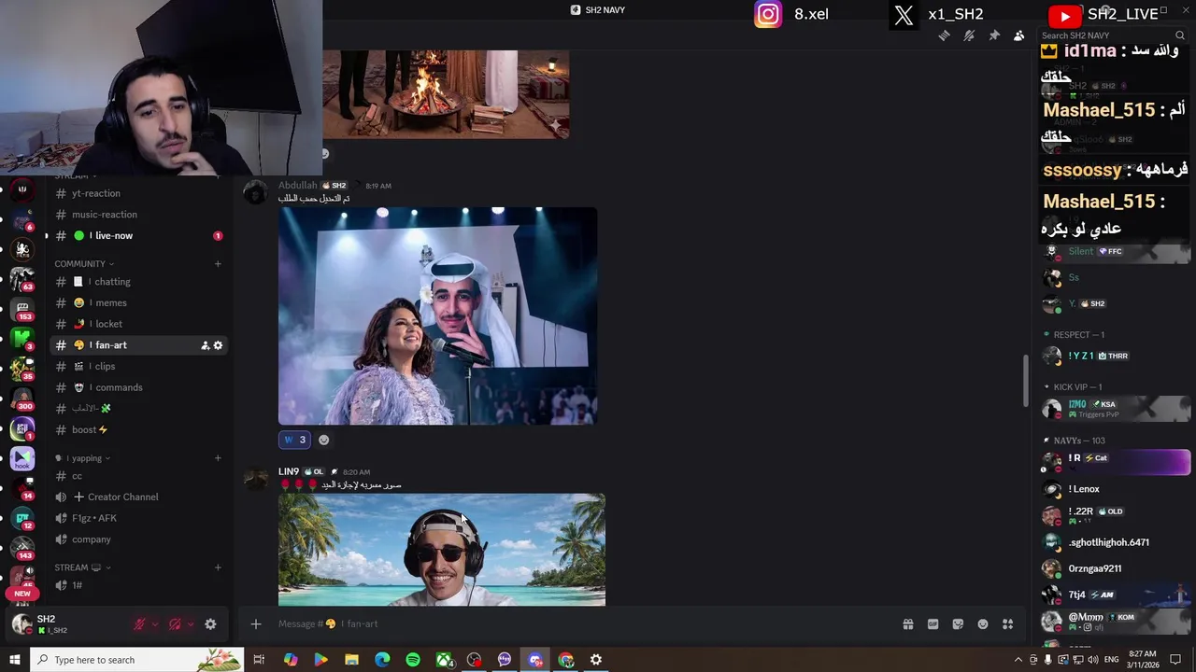This screenshot has width=1196, height=672.
Task: Open the locket channel
Action: pyautogui.click(x=138, y=324)
